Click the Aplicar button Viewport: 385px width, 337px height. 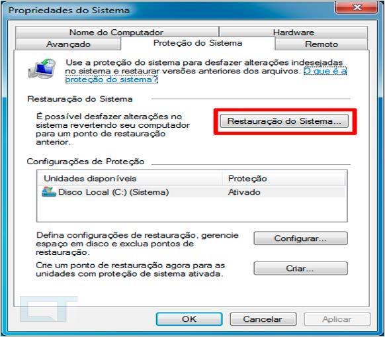pos(337,319)
